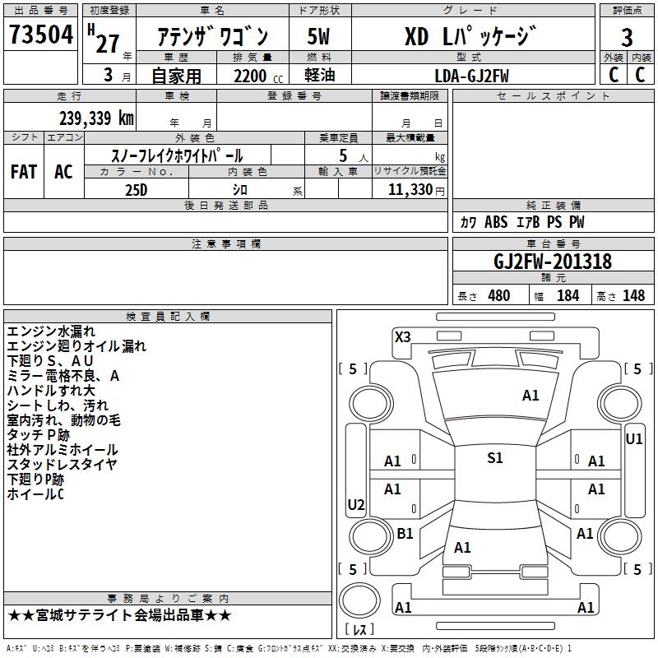Select the recycle deposit 11,330円

[x=416, y=190]
